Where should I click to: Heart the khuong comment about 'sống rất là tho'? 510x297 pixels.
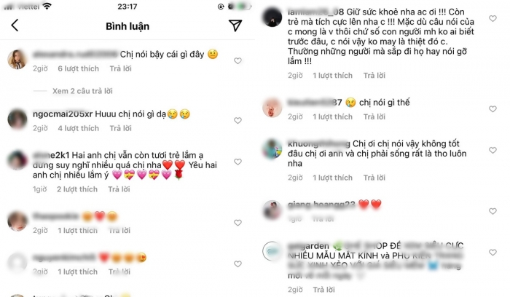click(x=493, y=150)
